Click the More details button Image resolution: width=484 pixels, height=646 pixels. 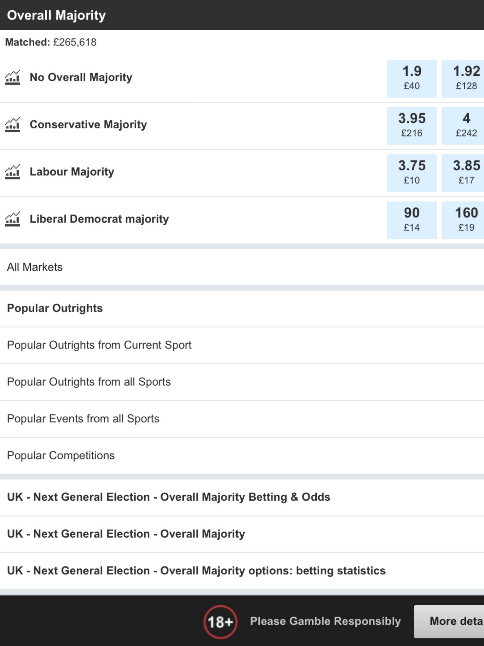coord(449,621)
